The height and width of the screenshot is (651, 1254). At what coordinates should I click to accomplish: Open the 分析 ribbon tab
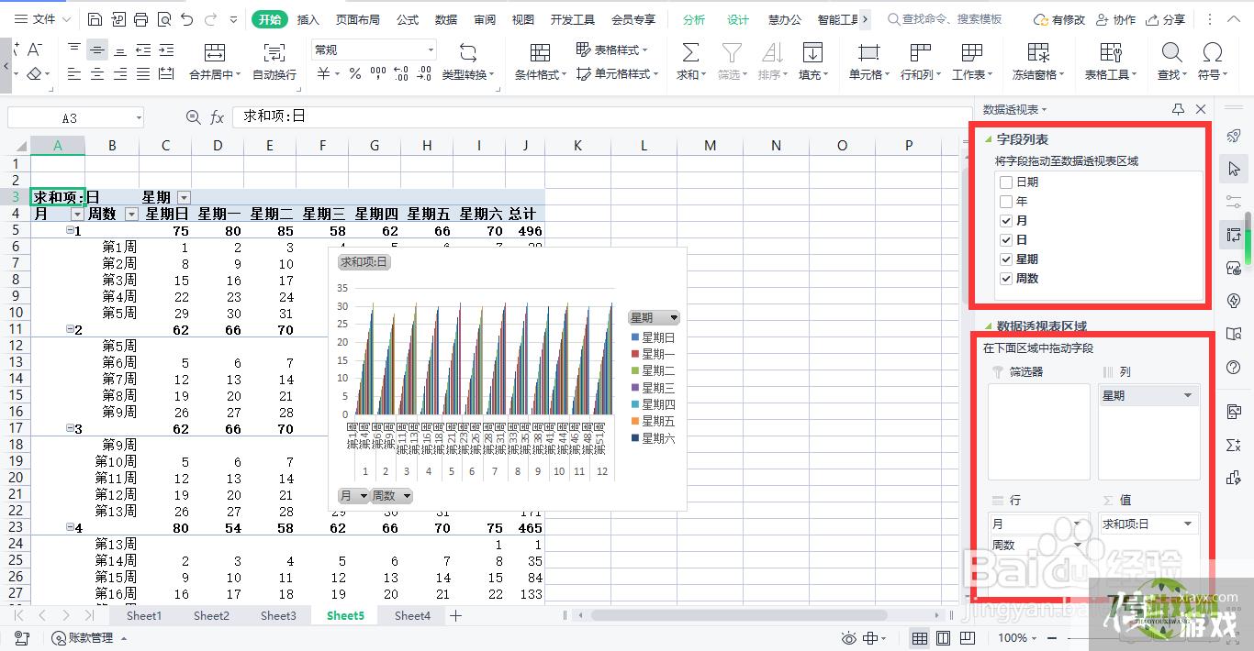[x=695, y=19]
